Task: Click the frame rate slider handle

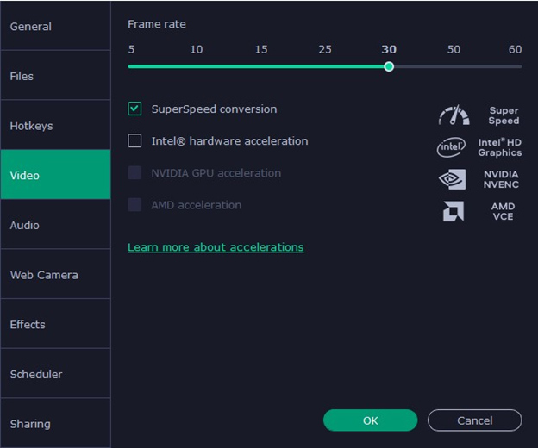Action: coord(389,66)
